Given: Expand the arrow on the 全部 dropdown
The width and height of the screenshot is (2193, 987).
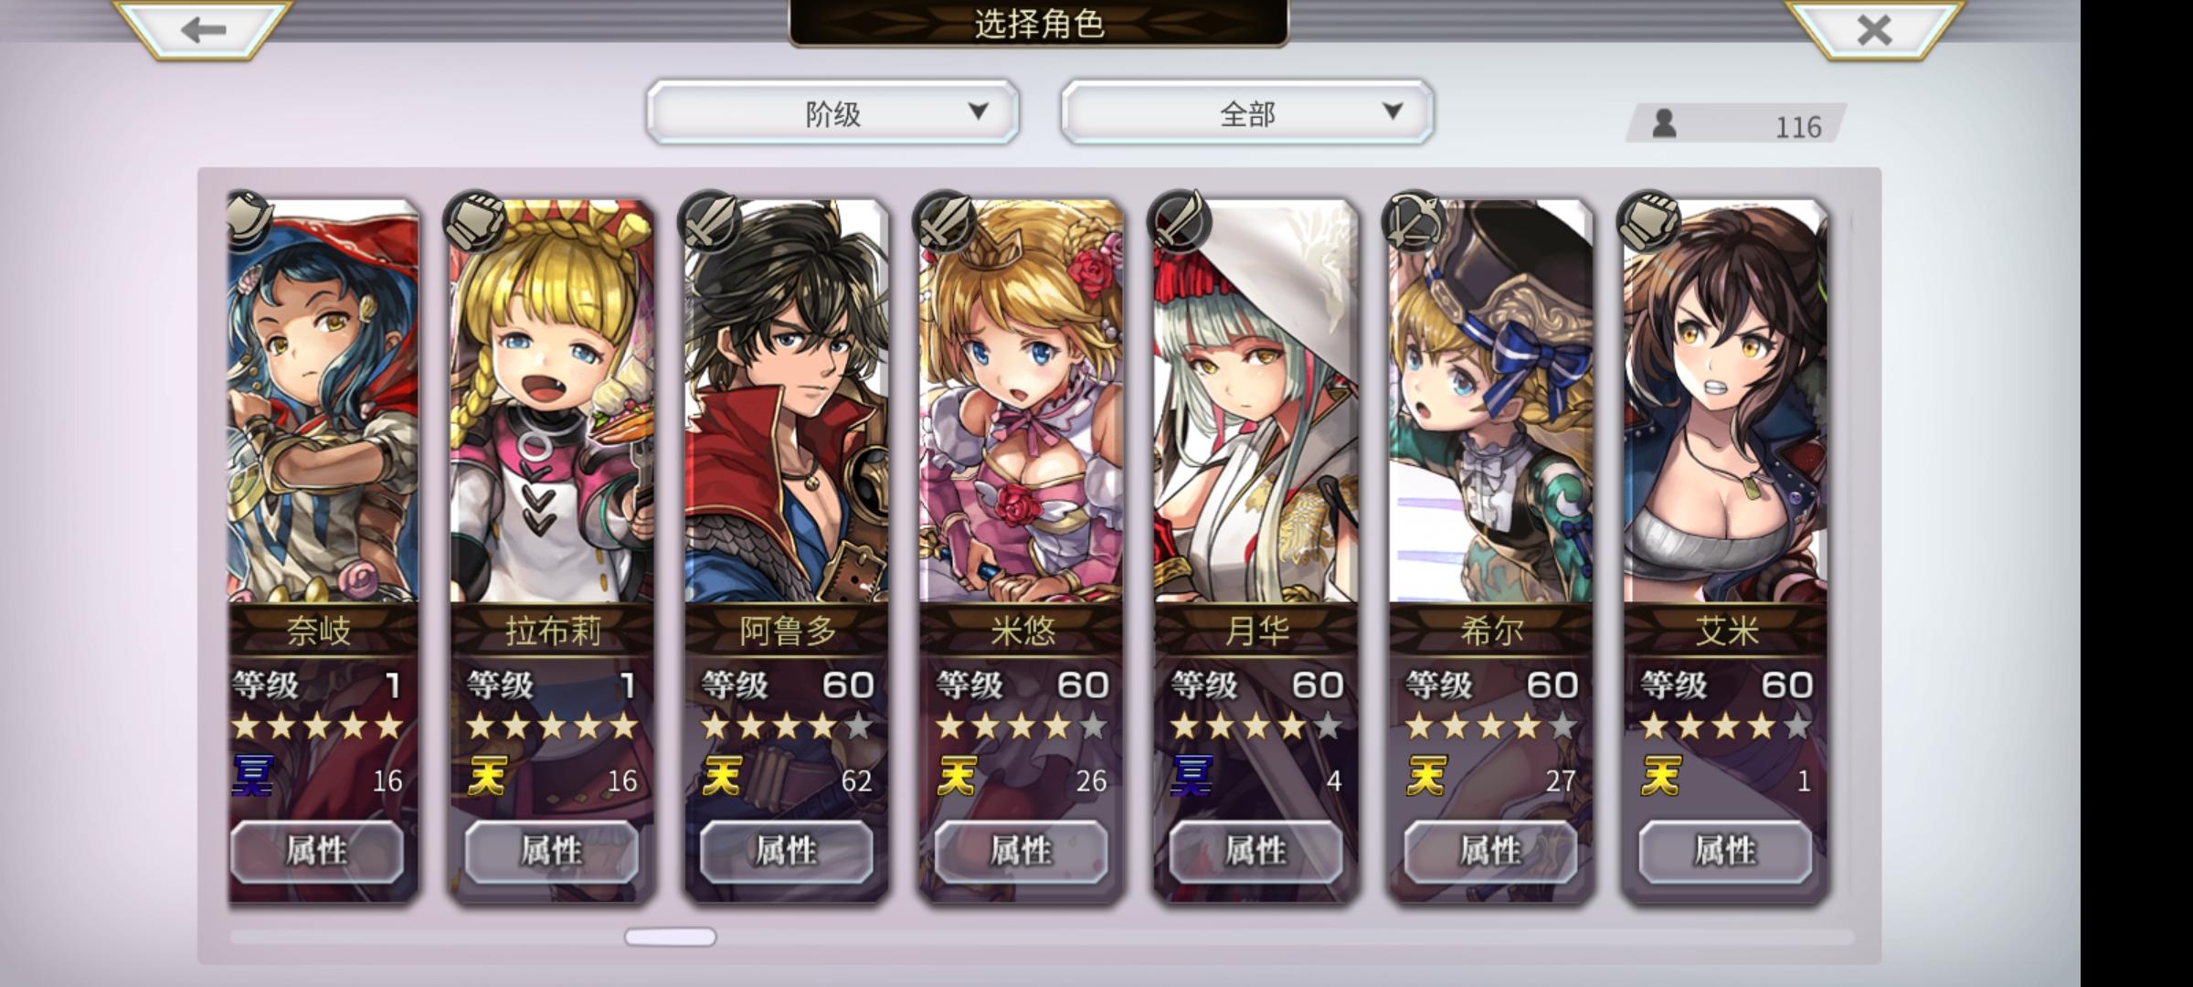Looking at the screenshot, I should coord(1392,111).
